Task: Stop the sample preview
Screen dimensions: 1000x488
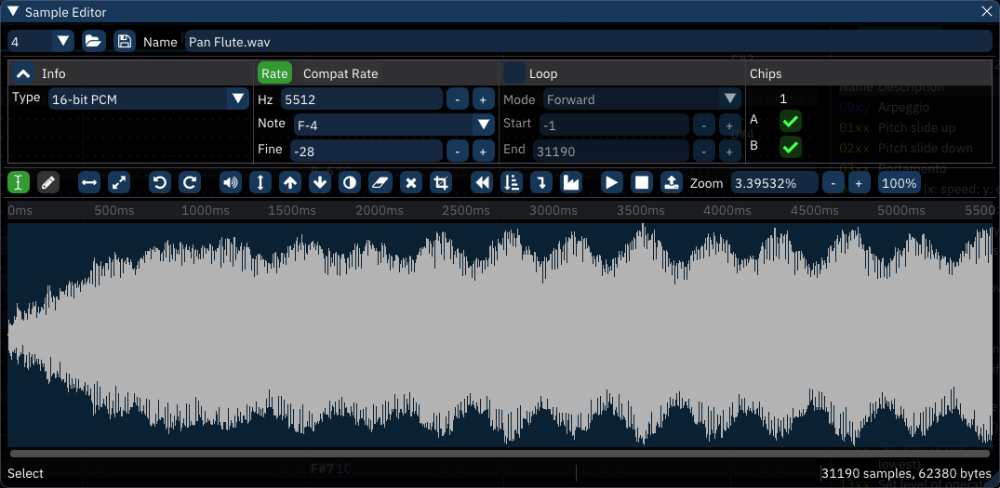Action: (x=641, y=183)
